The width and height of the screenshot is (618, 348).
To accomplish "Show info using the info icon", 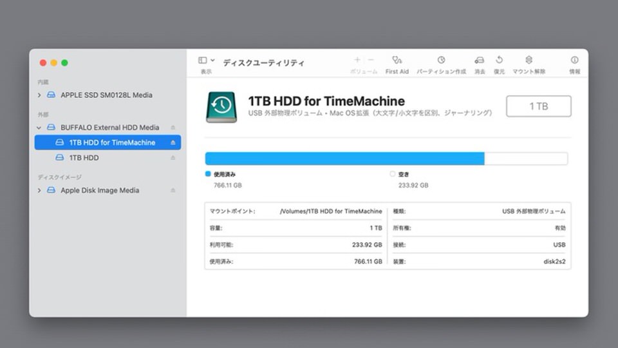I will pos(575,60).
